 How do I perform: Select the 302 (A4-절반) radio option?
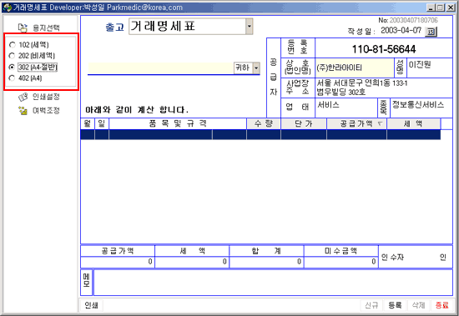13,67
